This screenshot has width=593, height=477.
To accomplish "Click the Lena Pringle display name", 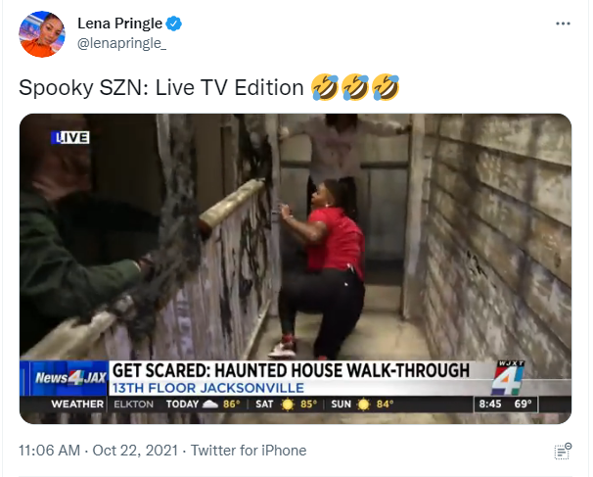I will 120,24.
